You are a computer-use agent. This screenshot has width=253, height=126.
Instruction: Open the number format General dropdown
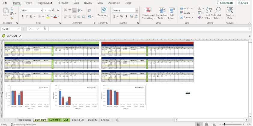coord(137,10)
